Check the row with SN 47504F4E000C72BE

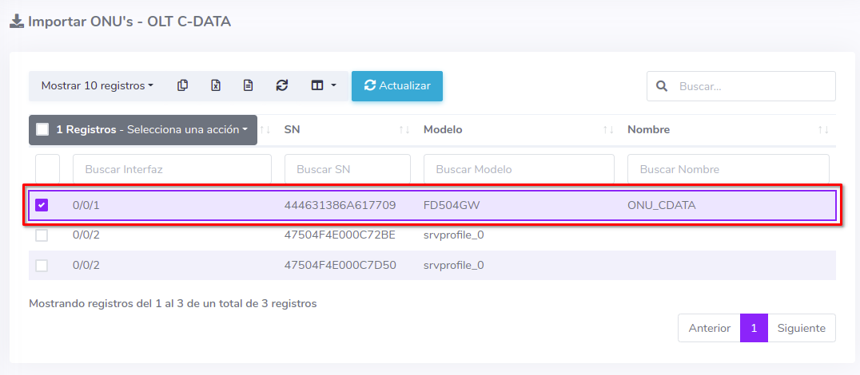42,235
